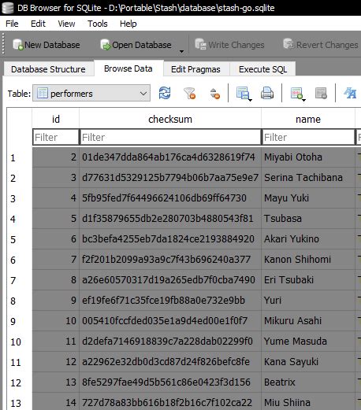Click the font formatting icon at toolbar end
The height and width of the screenshot is (410, 361).
click(350, 93)
